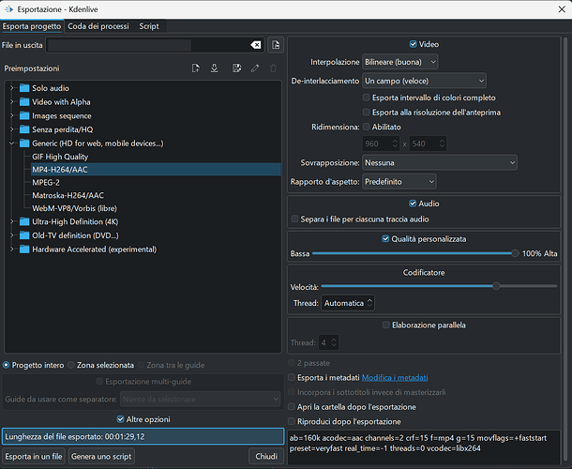Expand the Senza perdita/HQ group
The height and width of the screenshot is (469, 572).
coord(11,129)
